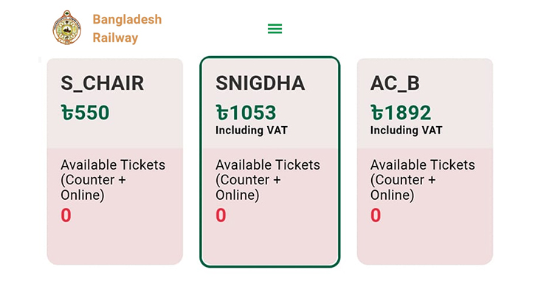Click the ৳1053 SNIGDHA fare

click(x=246, y=113)
